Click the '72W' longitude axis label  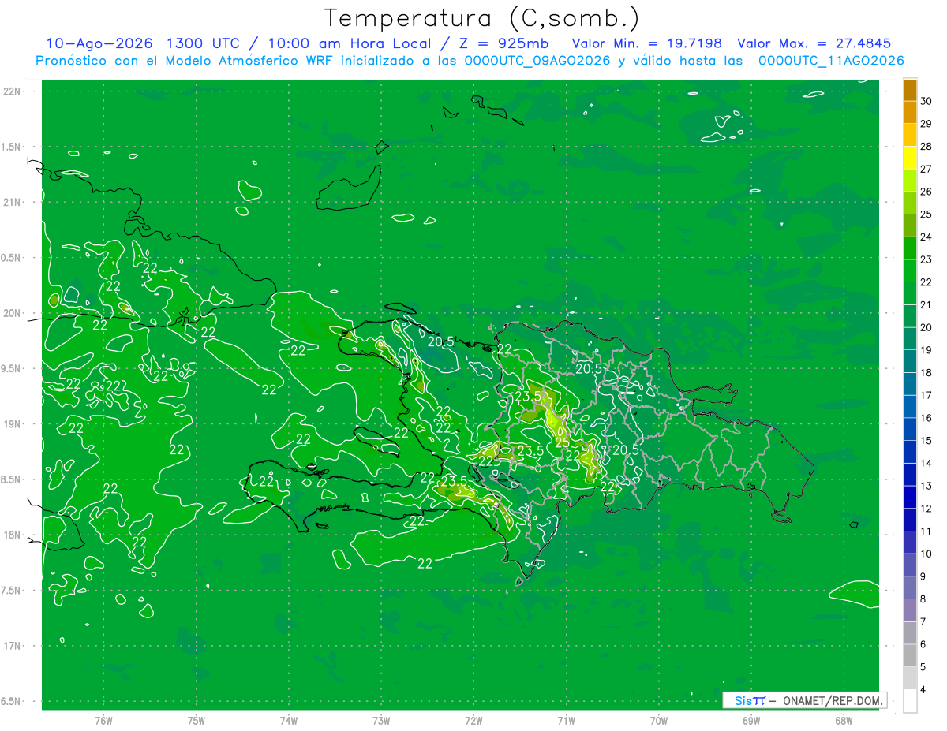pos(473,721)
